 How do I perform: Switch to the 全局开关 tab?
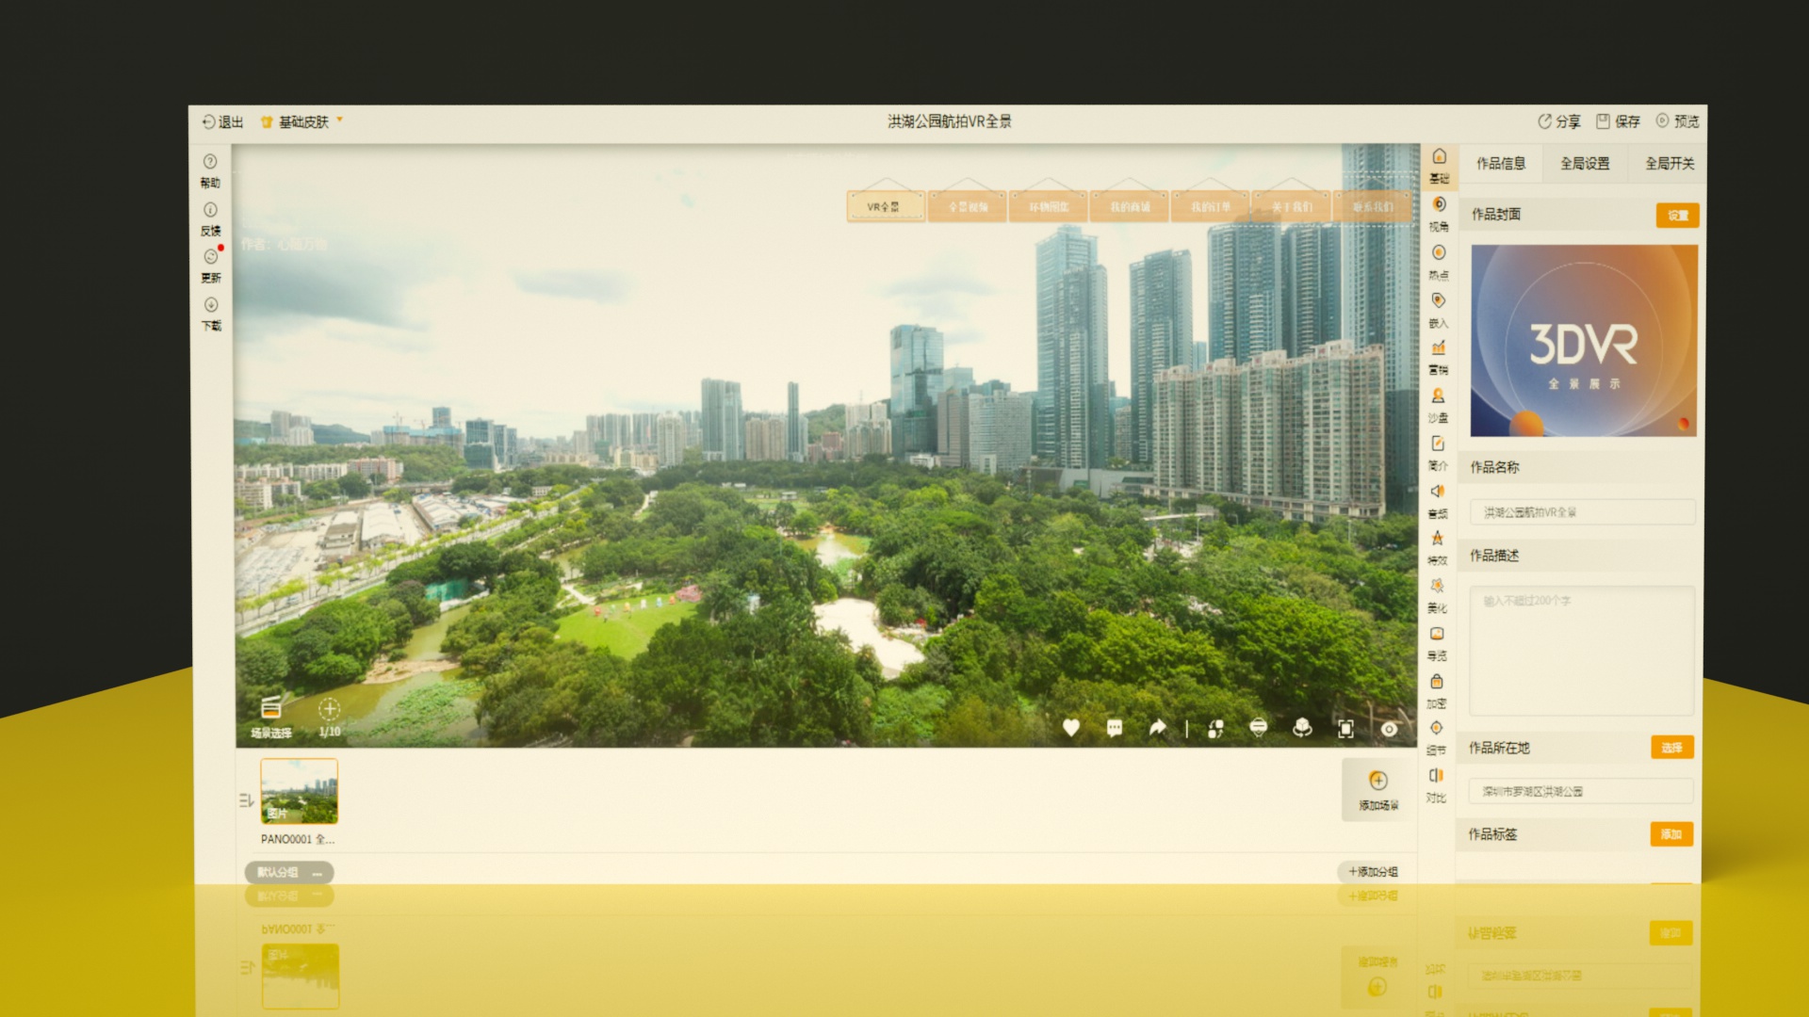tap(1670, 164)
